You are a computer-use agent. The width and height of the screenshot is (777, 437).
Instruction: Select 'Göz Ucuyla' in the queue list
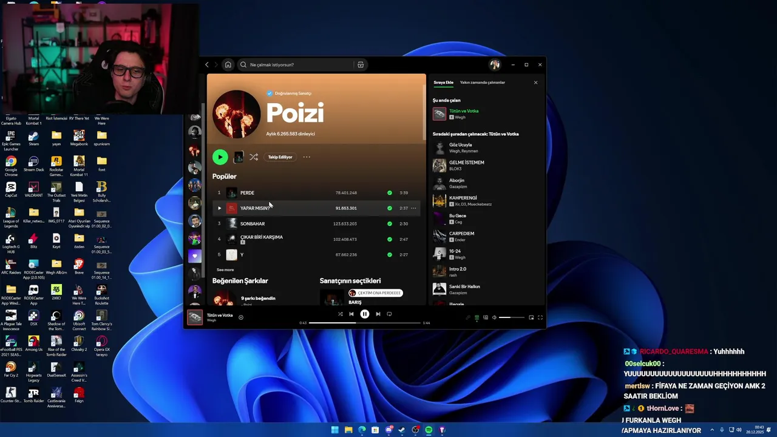pyautogui.click(x=460, y=145)
